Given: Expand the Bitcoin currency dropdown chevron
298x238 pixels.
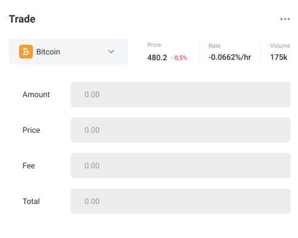Looking at the screenshot, I should pyautogui.click(x=111, y=52).
